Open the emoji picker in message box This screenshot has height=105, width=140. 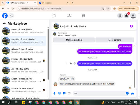(x=127, y=93)
